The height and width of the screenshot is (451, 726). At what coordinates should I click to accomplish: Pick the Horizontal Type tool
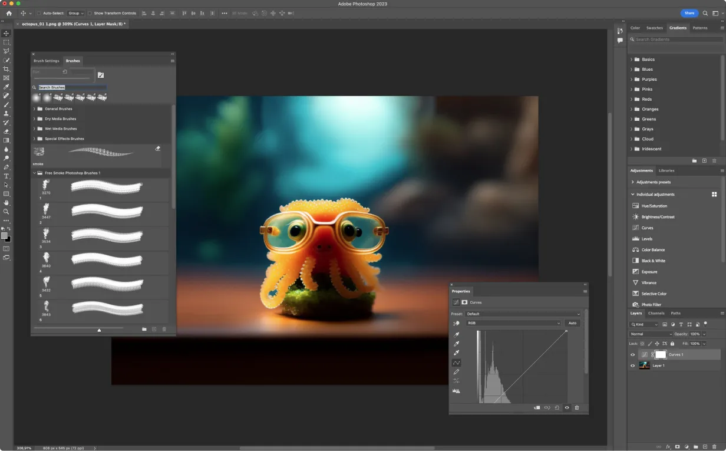(x=6, y=176)
